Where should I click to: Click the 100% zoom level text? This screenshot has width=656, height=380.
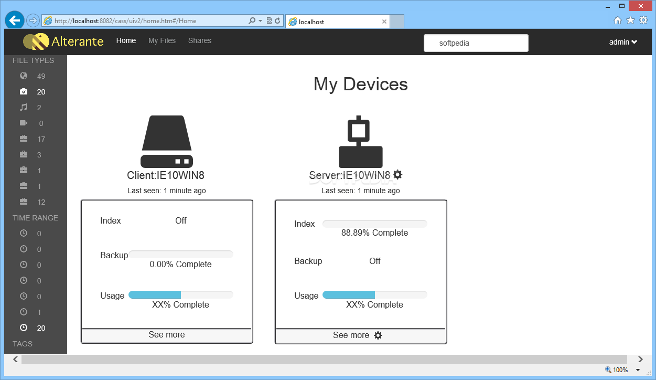620,370
